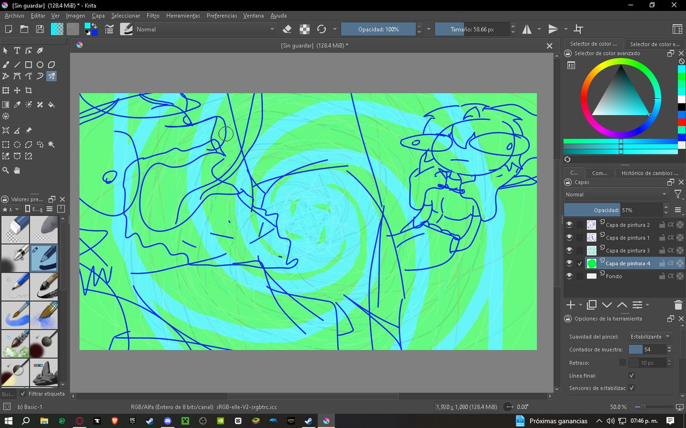Select the Color Sampler eyedropper tool

17,104
